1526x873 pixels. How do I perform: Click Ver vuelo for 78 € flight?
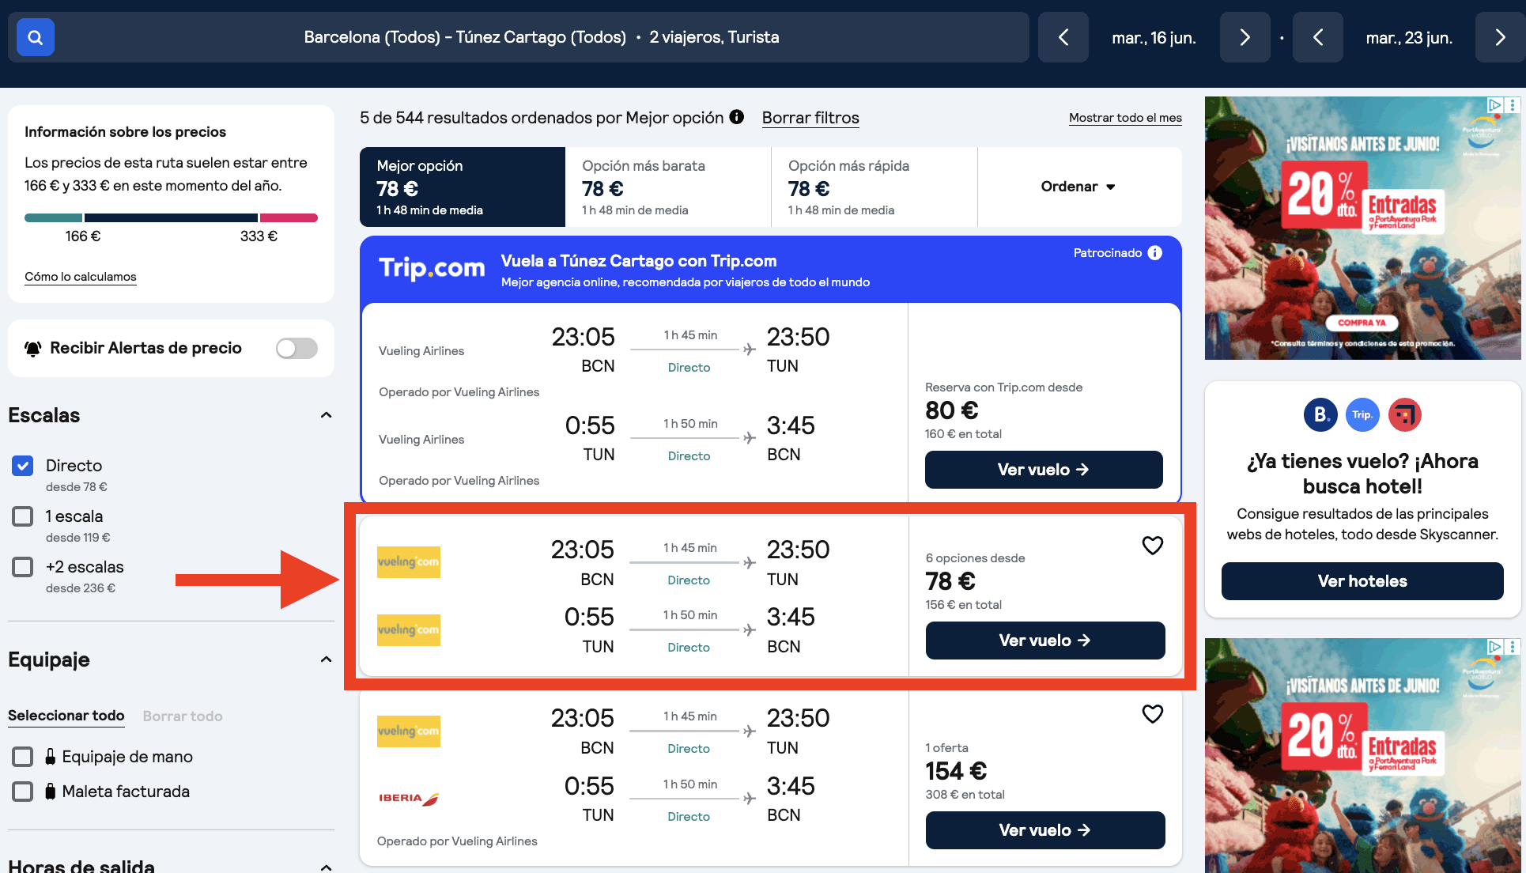1045,641
